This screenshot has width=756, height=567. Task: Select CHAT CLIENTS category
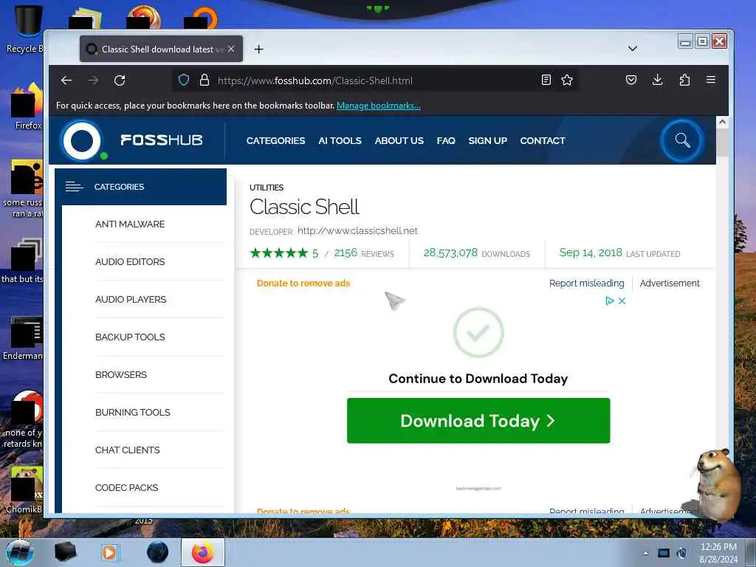127,450
